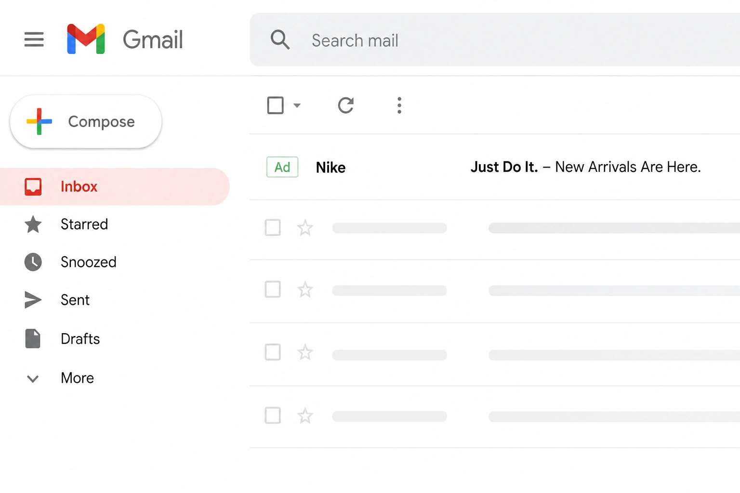Screen dimensions: 740x493
Task: Star the first placeholder email row
Action: pos(305,228)
